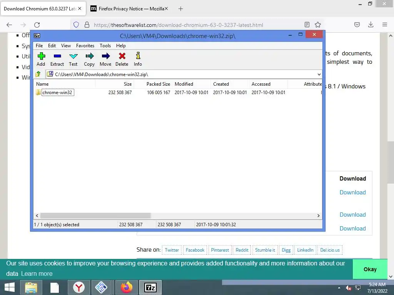Image resolution: width=394 pixels, height=295 pixels.
Task: Click the 7-Zip taskbar icon
Action: (150, 287)
